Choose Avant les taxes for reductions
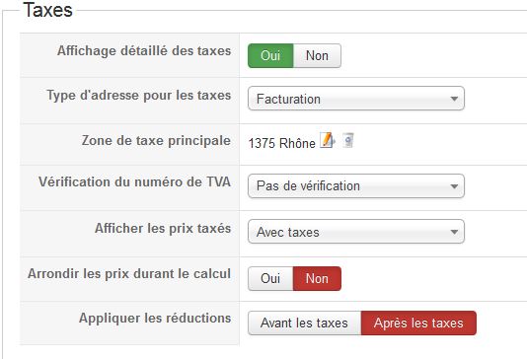This screenshot has height=359, width=527. [305, 323]
